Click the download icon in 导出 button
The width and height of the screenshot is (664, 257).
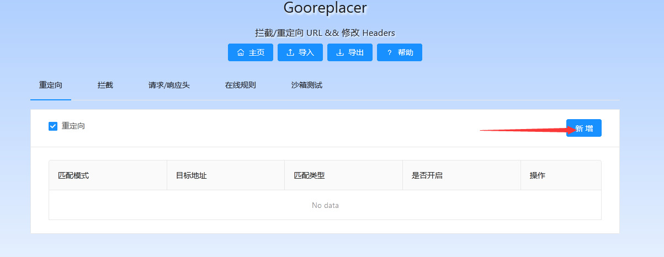(x=339, y=53)
